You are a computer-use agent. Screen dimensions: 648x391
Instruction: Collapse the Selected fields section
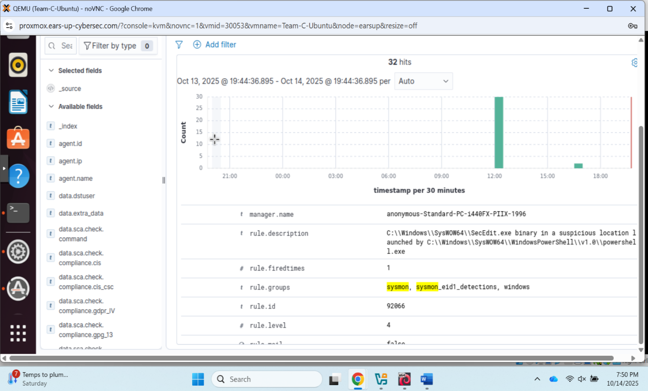pyautogui.click(x=51, y=71)
